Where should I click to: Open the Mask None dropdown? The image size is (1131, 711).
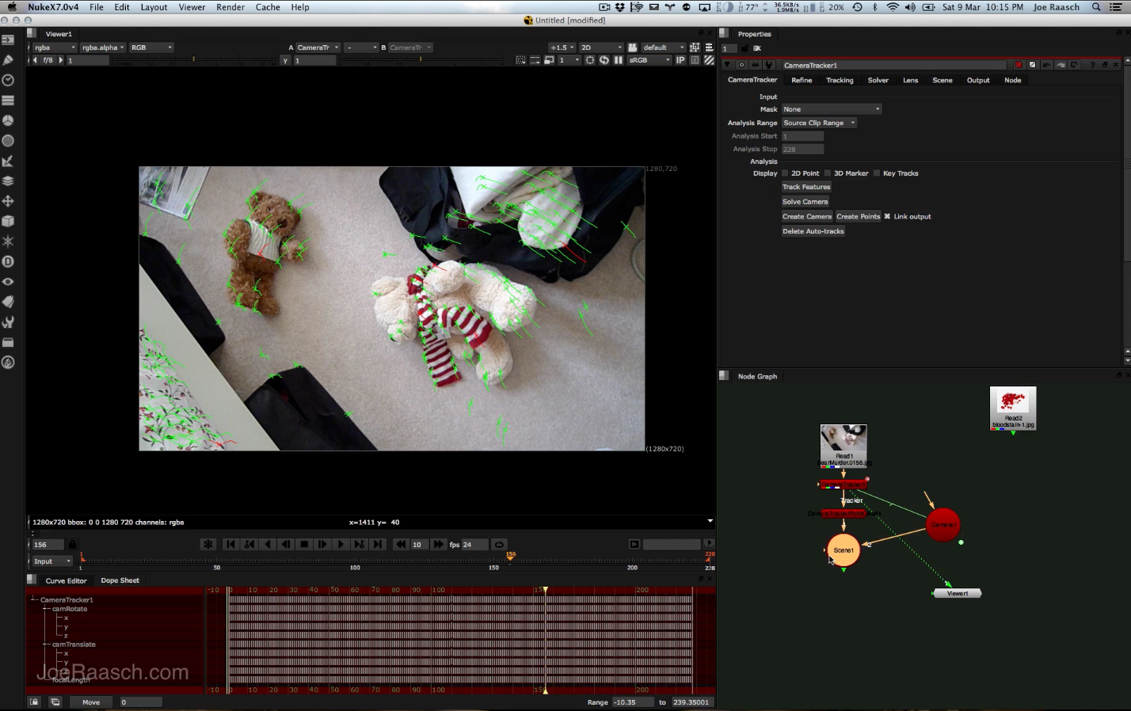tap(832, 109)
